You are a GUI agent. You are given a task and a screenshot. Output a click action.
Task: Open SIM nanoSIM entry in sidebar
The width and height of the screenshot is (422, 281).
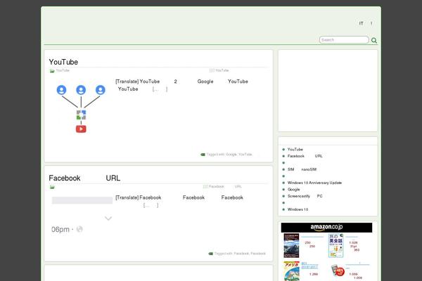pyautogui.click(x=302, y=169)
